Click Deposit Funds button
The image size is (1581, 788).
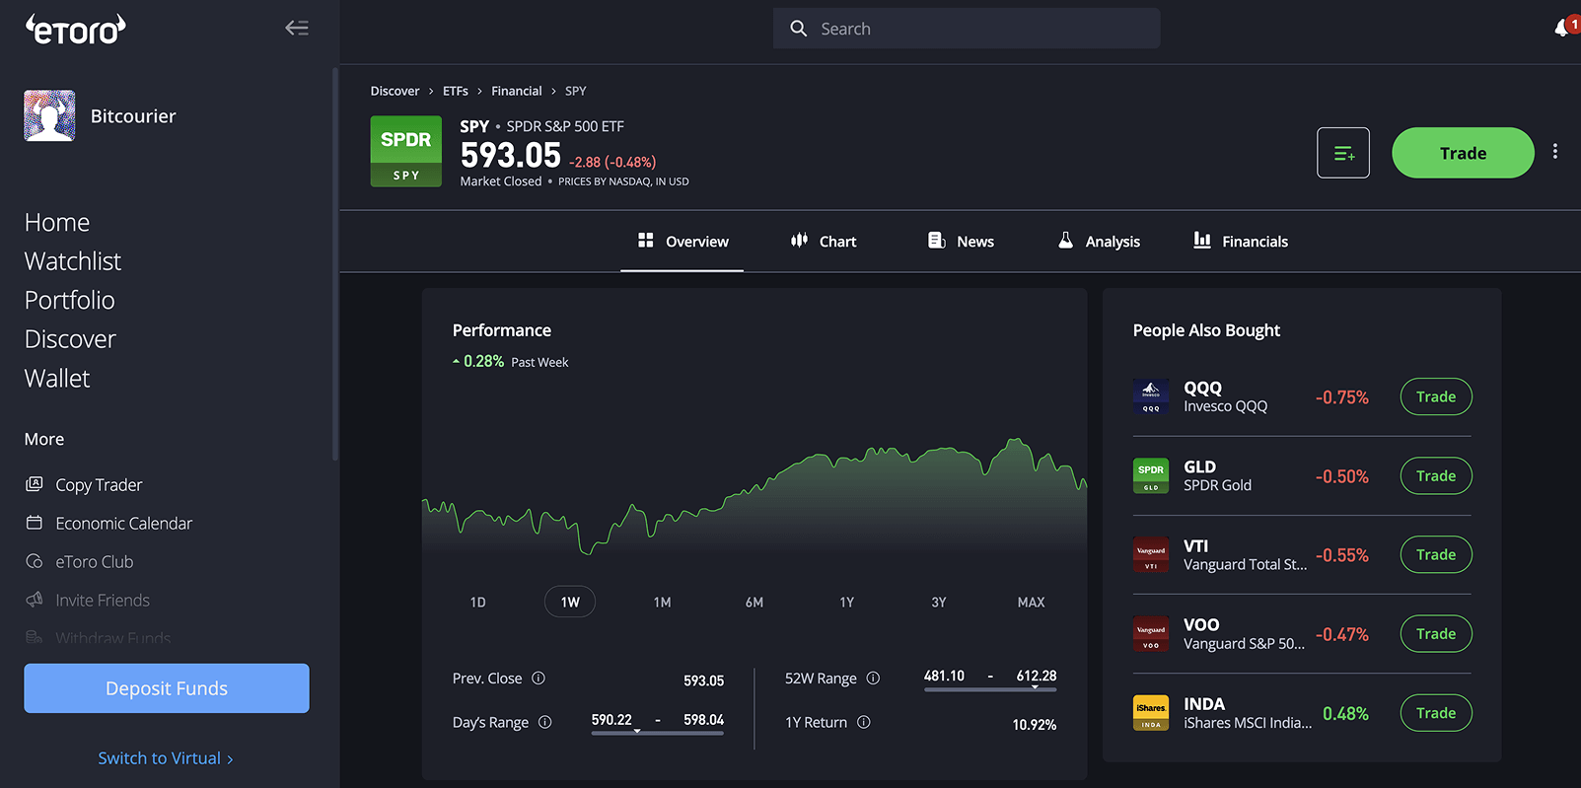click(167, 688)
